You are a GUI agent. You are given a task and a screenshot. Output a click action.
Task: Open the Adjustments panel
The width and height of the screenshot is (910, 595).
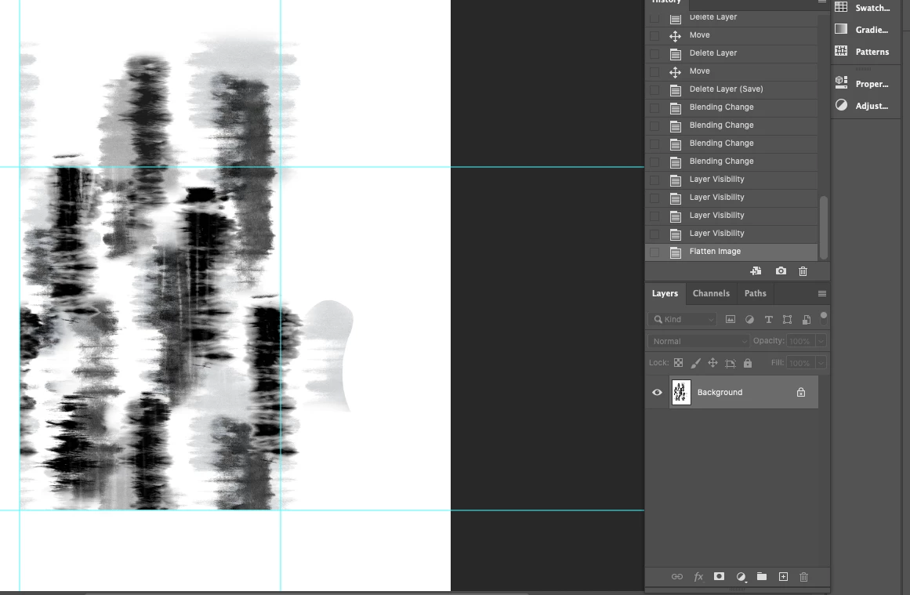(x=862, y=106)
